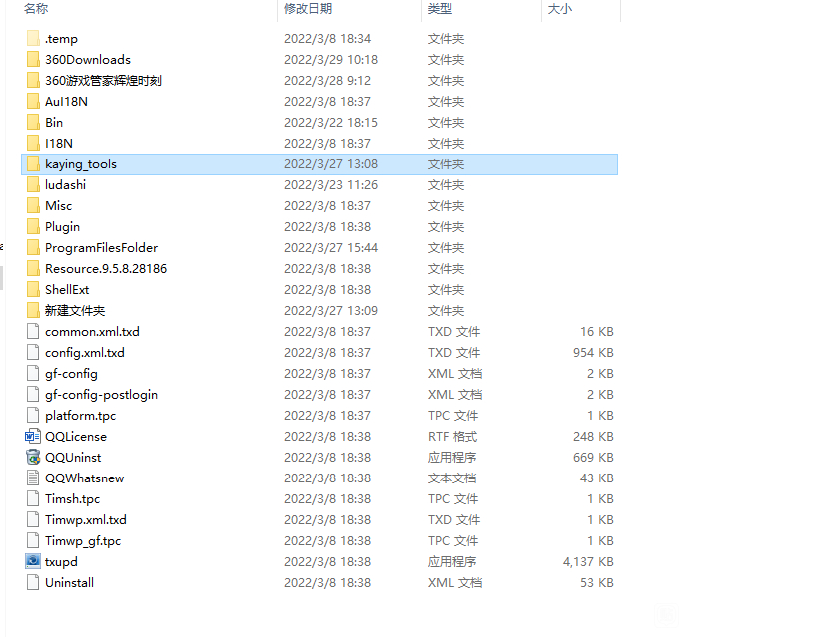Click the 53 KB size value

click(597, 583)
